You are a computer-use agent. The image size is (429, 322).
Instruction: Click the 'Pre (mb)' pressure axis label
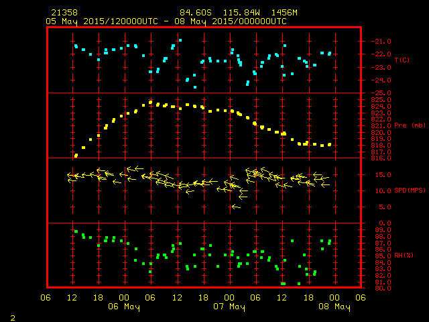(x=410, y=125)
